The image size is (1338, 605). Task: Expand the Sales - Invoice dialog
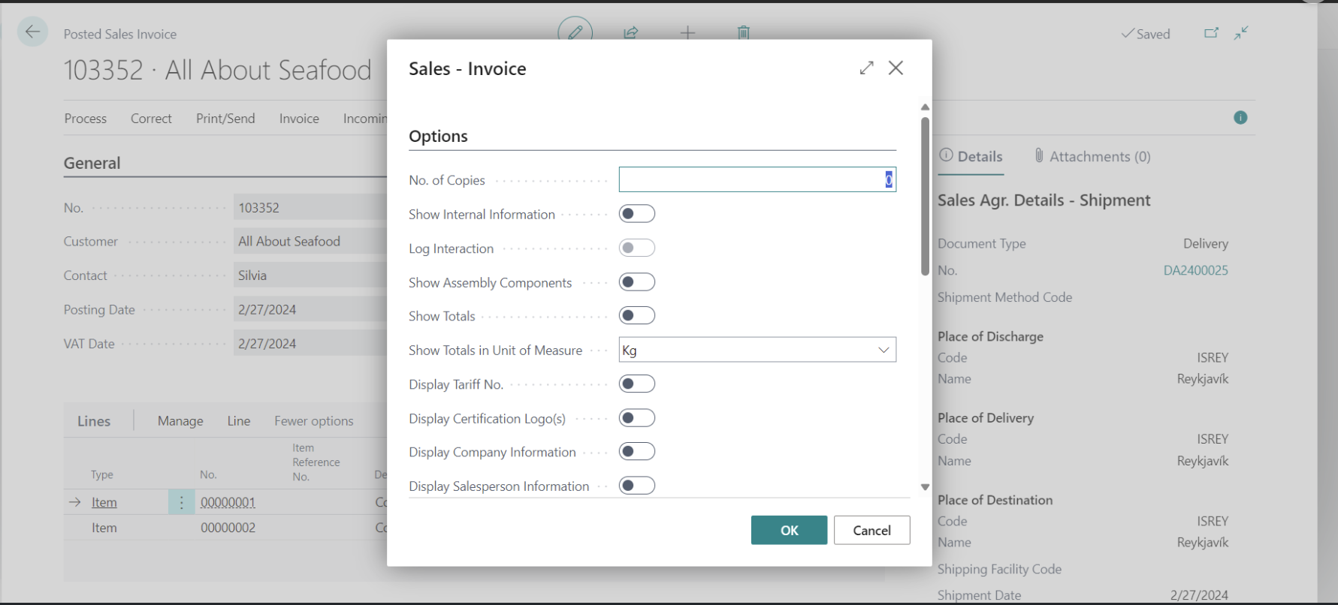coord(866,68)
